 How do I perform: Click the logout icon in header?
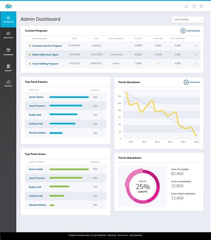[x=202, y=6]
